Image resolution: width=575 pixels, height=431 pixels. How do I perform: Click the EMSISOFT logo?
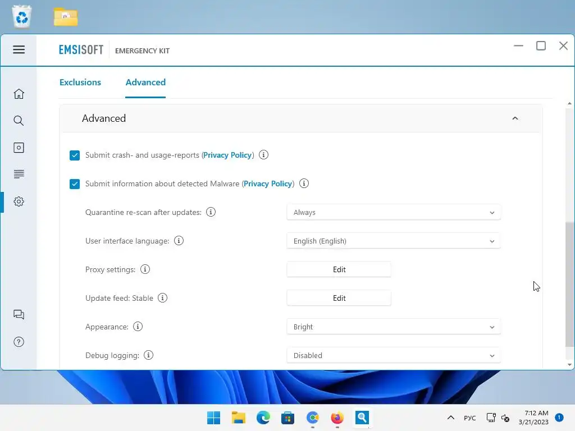[81, 50]
